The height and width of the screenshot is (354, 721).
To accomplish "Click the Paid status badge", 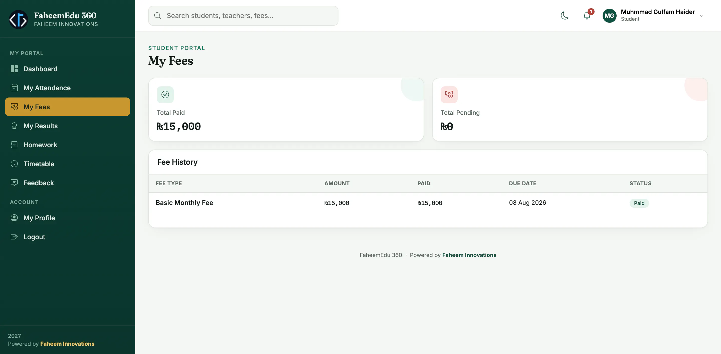I will pyautogui.click(x=639, y=203).
